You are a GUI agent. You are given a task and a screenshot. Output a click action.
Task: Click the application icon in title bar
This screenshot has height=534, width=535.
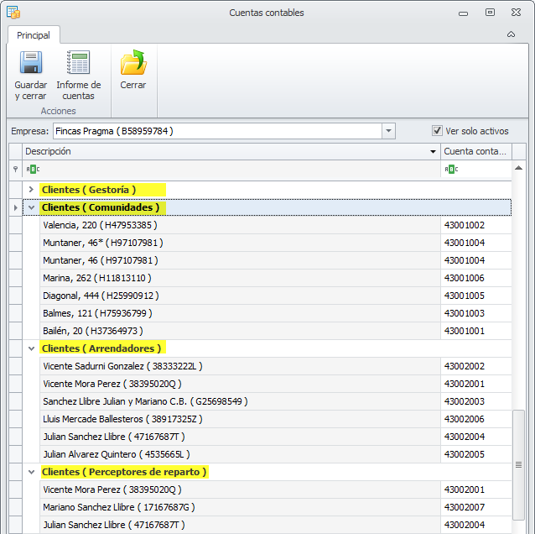13,13
